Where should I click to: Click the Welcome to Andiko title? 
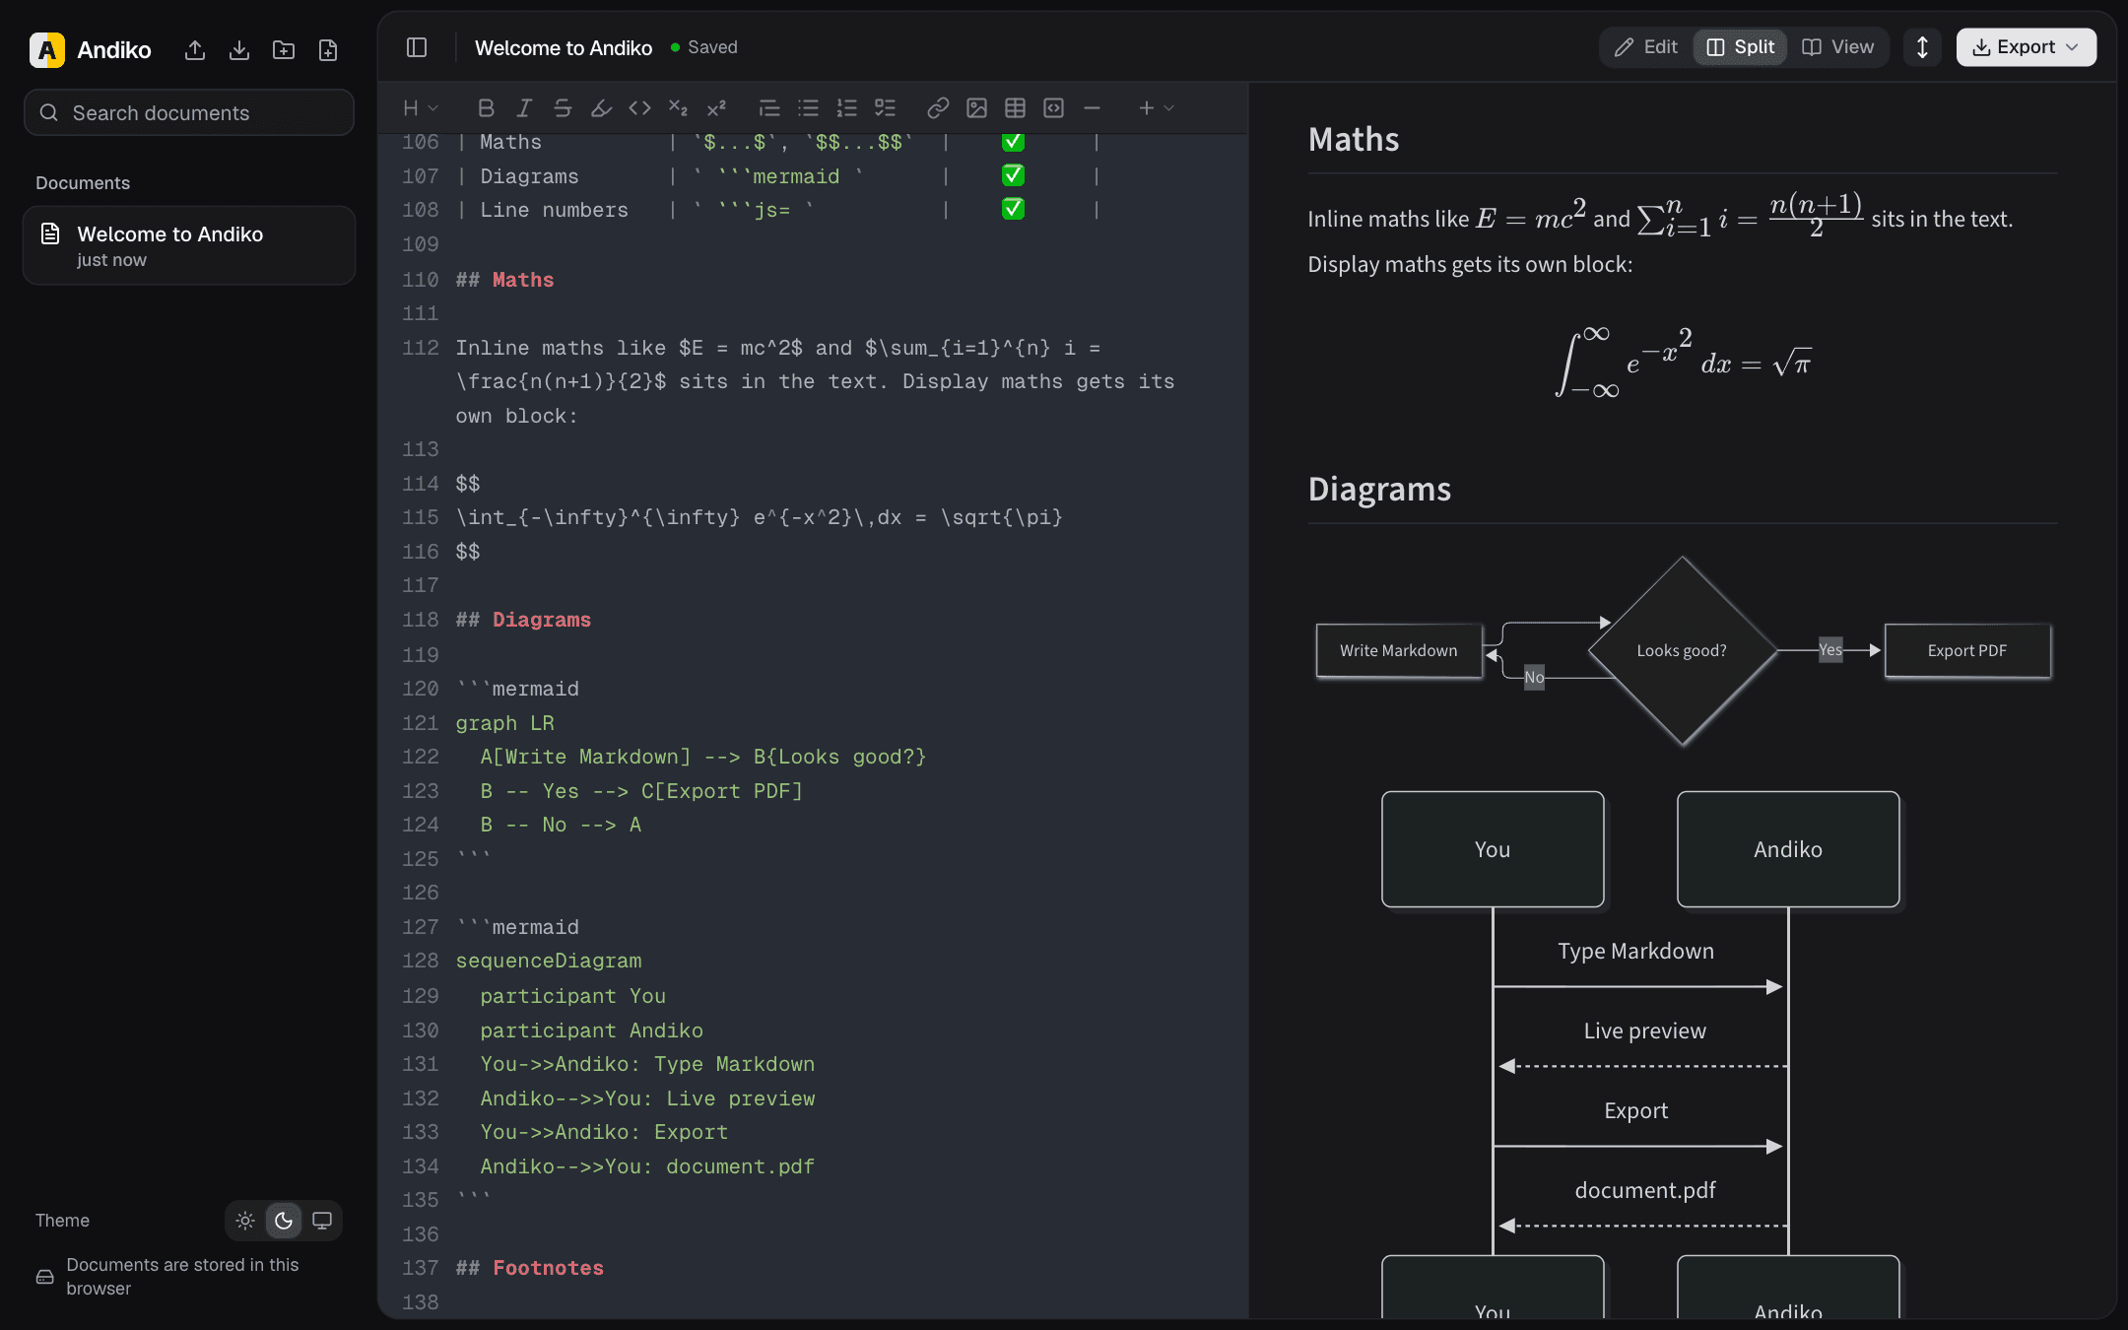click(x=564, y=47)
